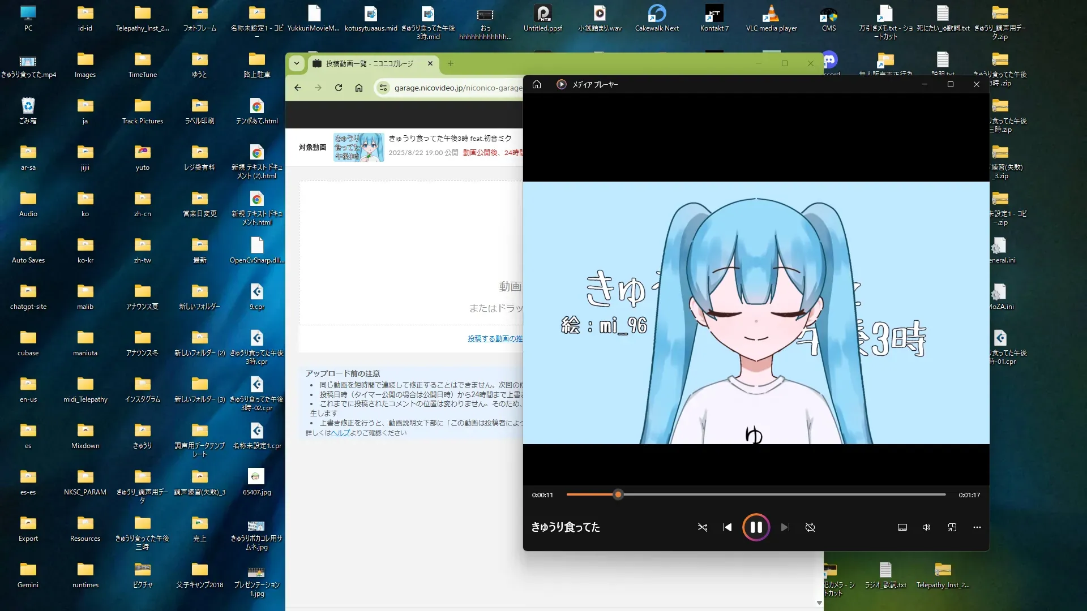Open the three-dot more options menu
Screen dimensions: 1087x611
point(977,527)
